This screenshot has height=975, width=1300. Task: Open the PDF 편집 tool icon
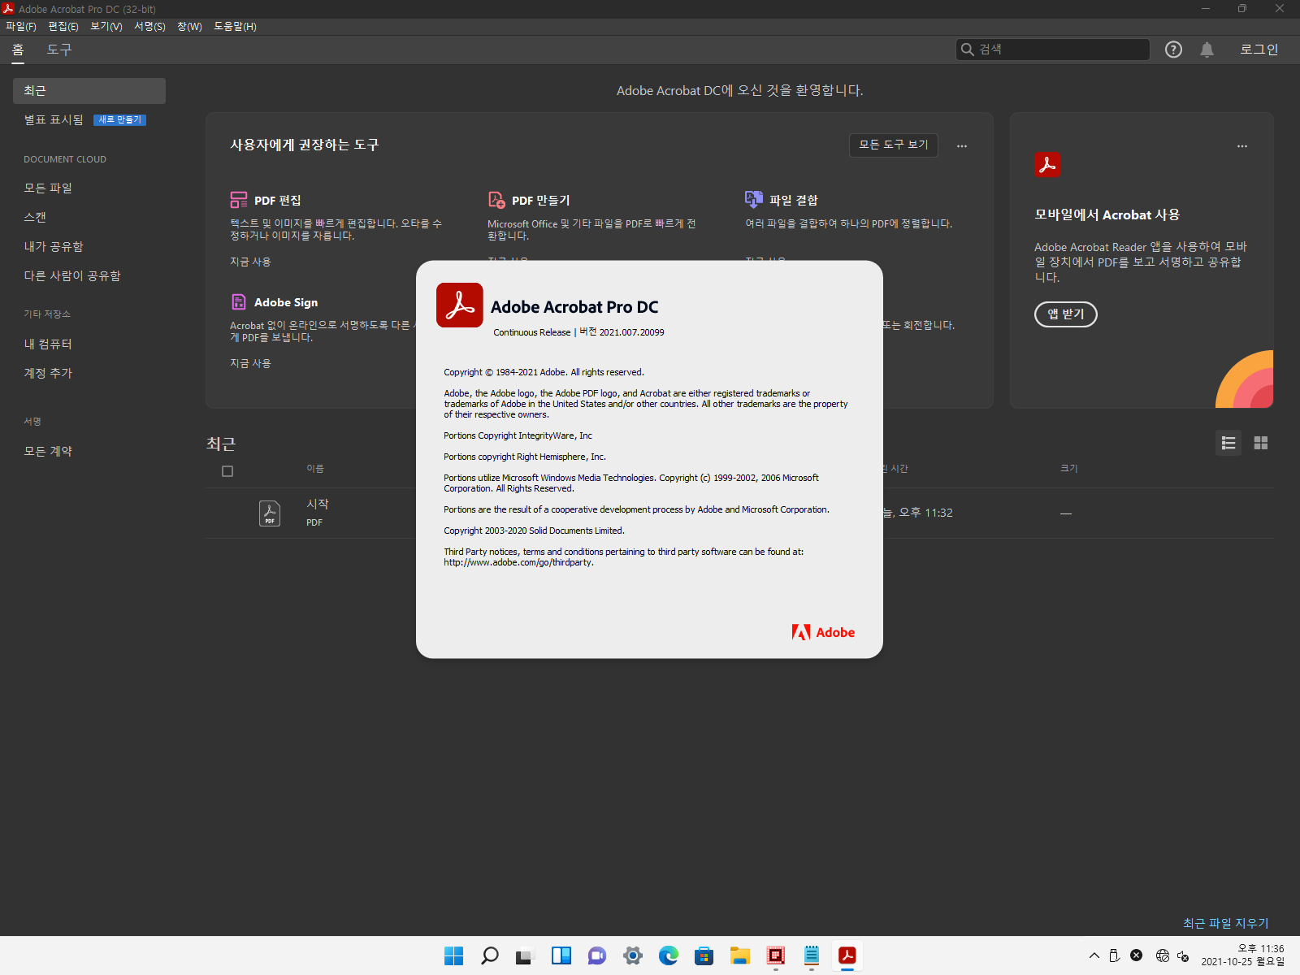coord(239,200)
